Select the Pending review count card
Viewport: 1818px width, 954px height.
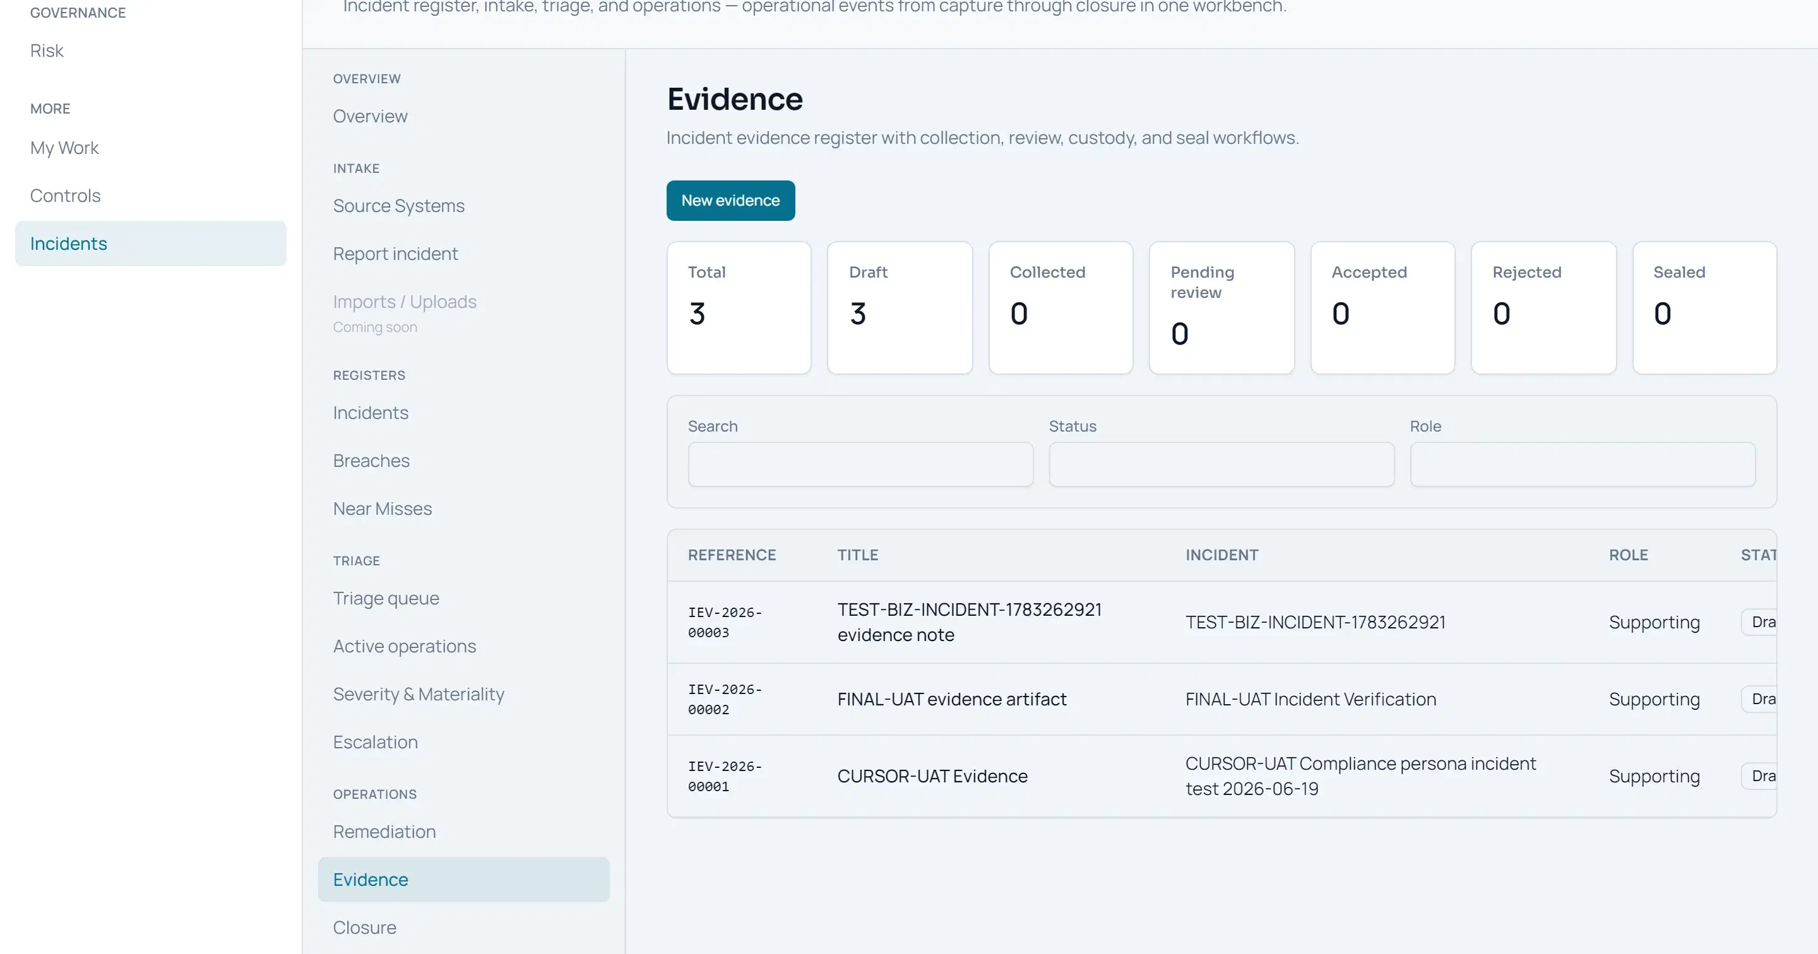(x=1221, y=308)
